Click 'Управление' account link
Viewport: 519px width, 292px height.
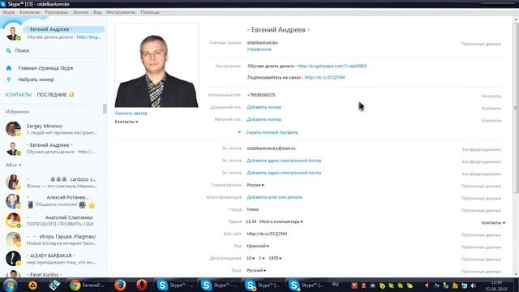pos(259,49)
